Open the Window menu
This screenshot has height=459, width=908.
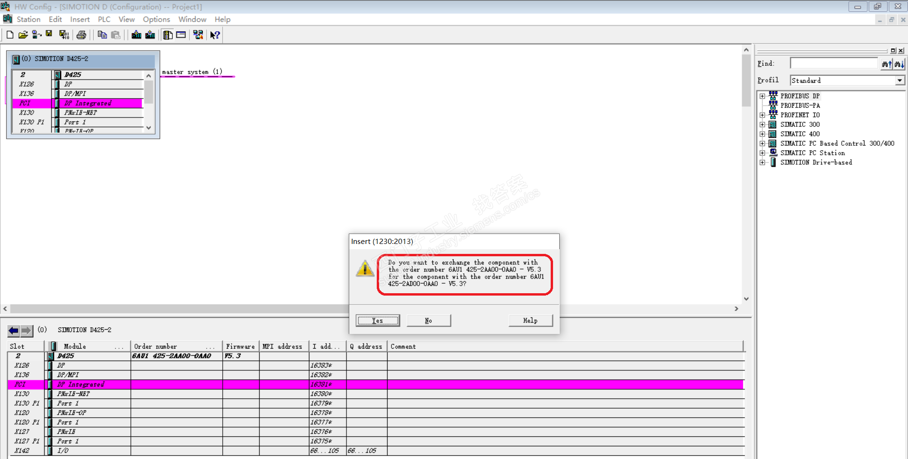coord(192,19)
